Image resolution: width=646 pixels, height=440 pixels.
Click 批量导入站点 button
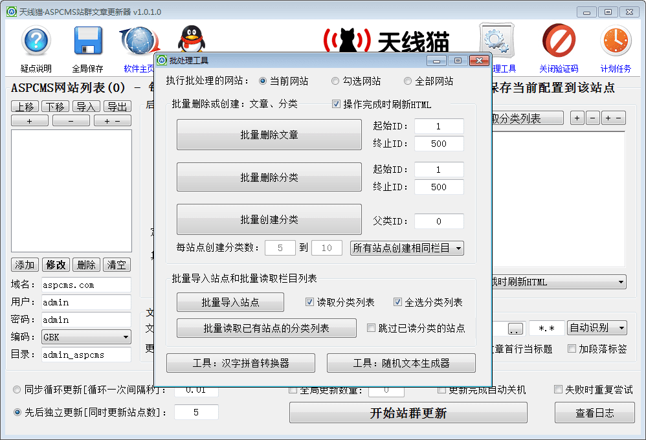coord(230,302)
